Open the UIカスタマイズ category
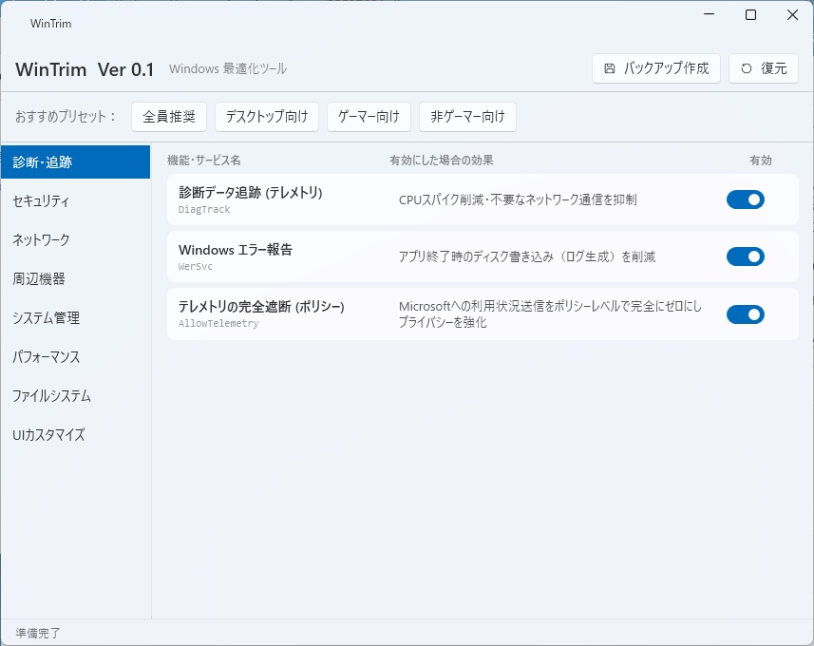The image size is (814, 646). pos(75,435)
